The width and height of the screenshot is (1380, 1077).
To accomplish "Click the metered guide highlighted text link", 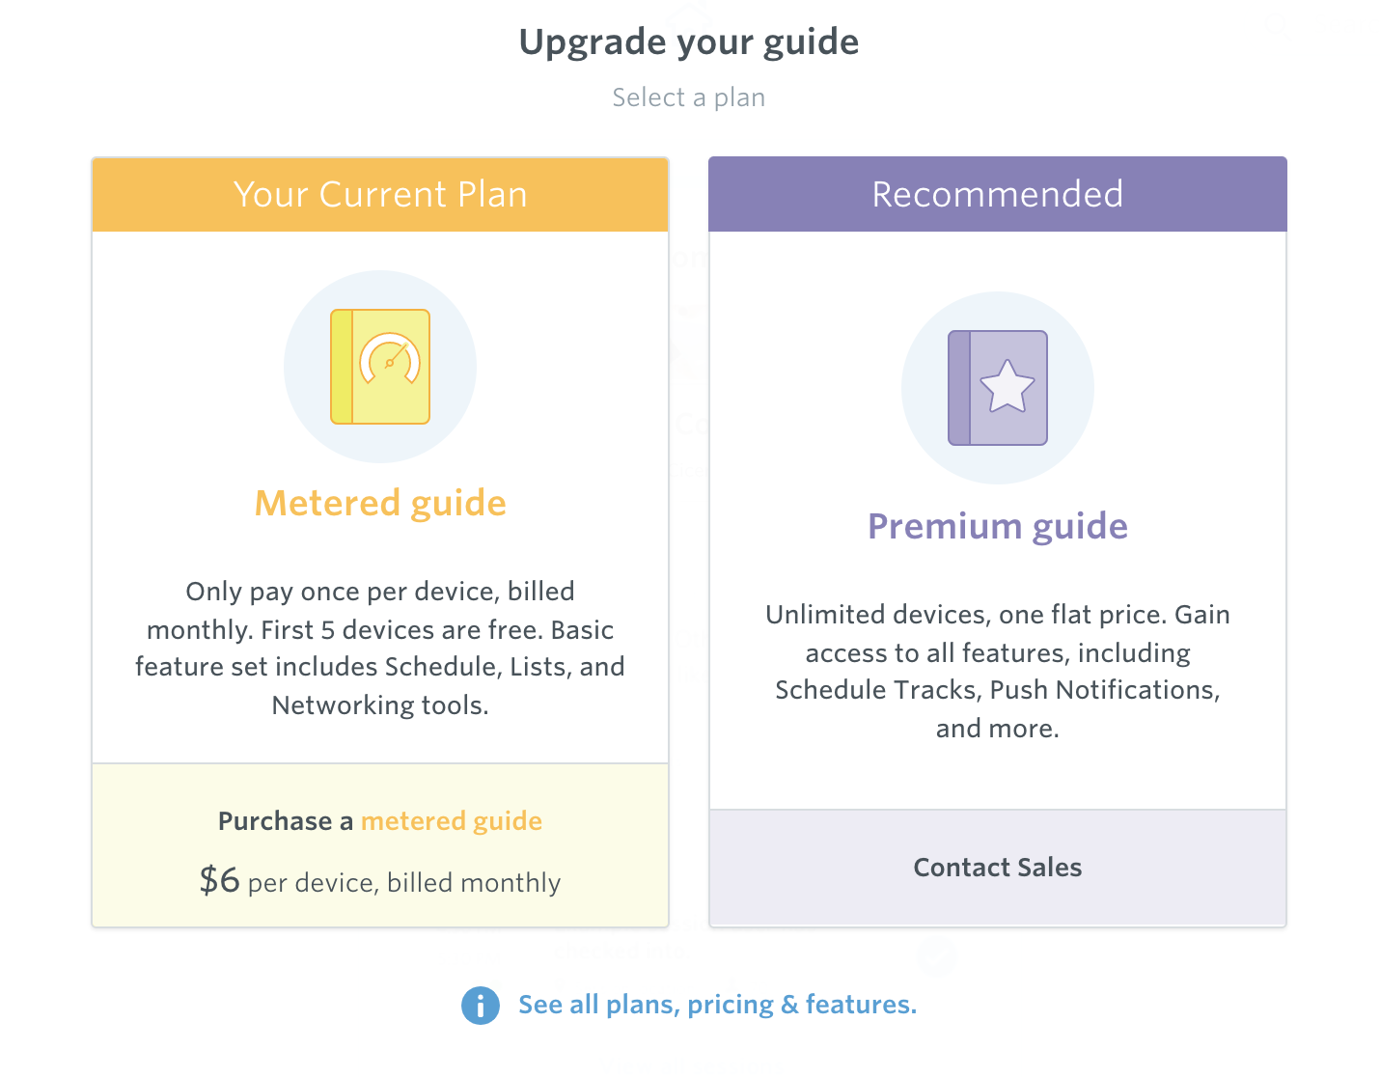I will (452, 821).
